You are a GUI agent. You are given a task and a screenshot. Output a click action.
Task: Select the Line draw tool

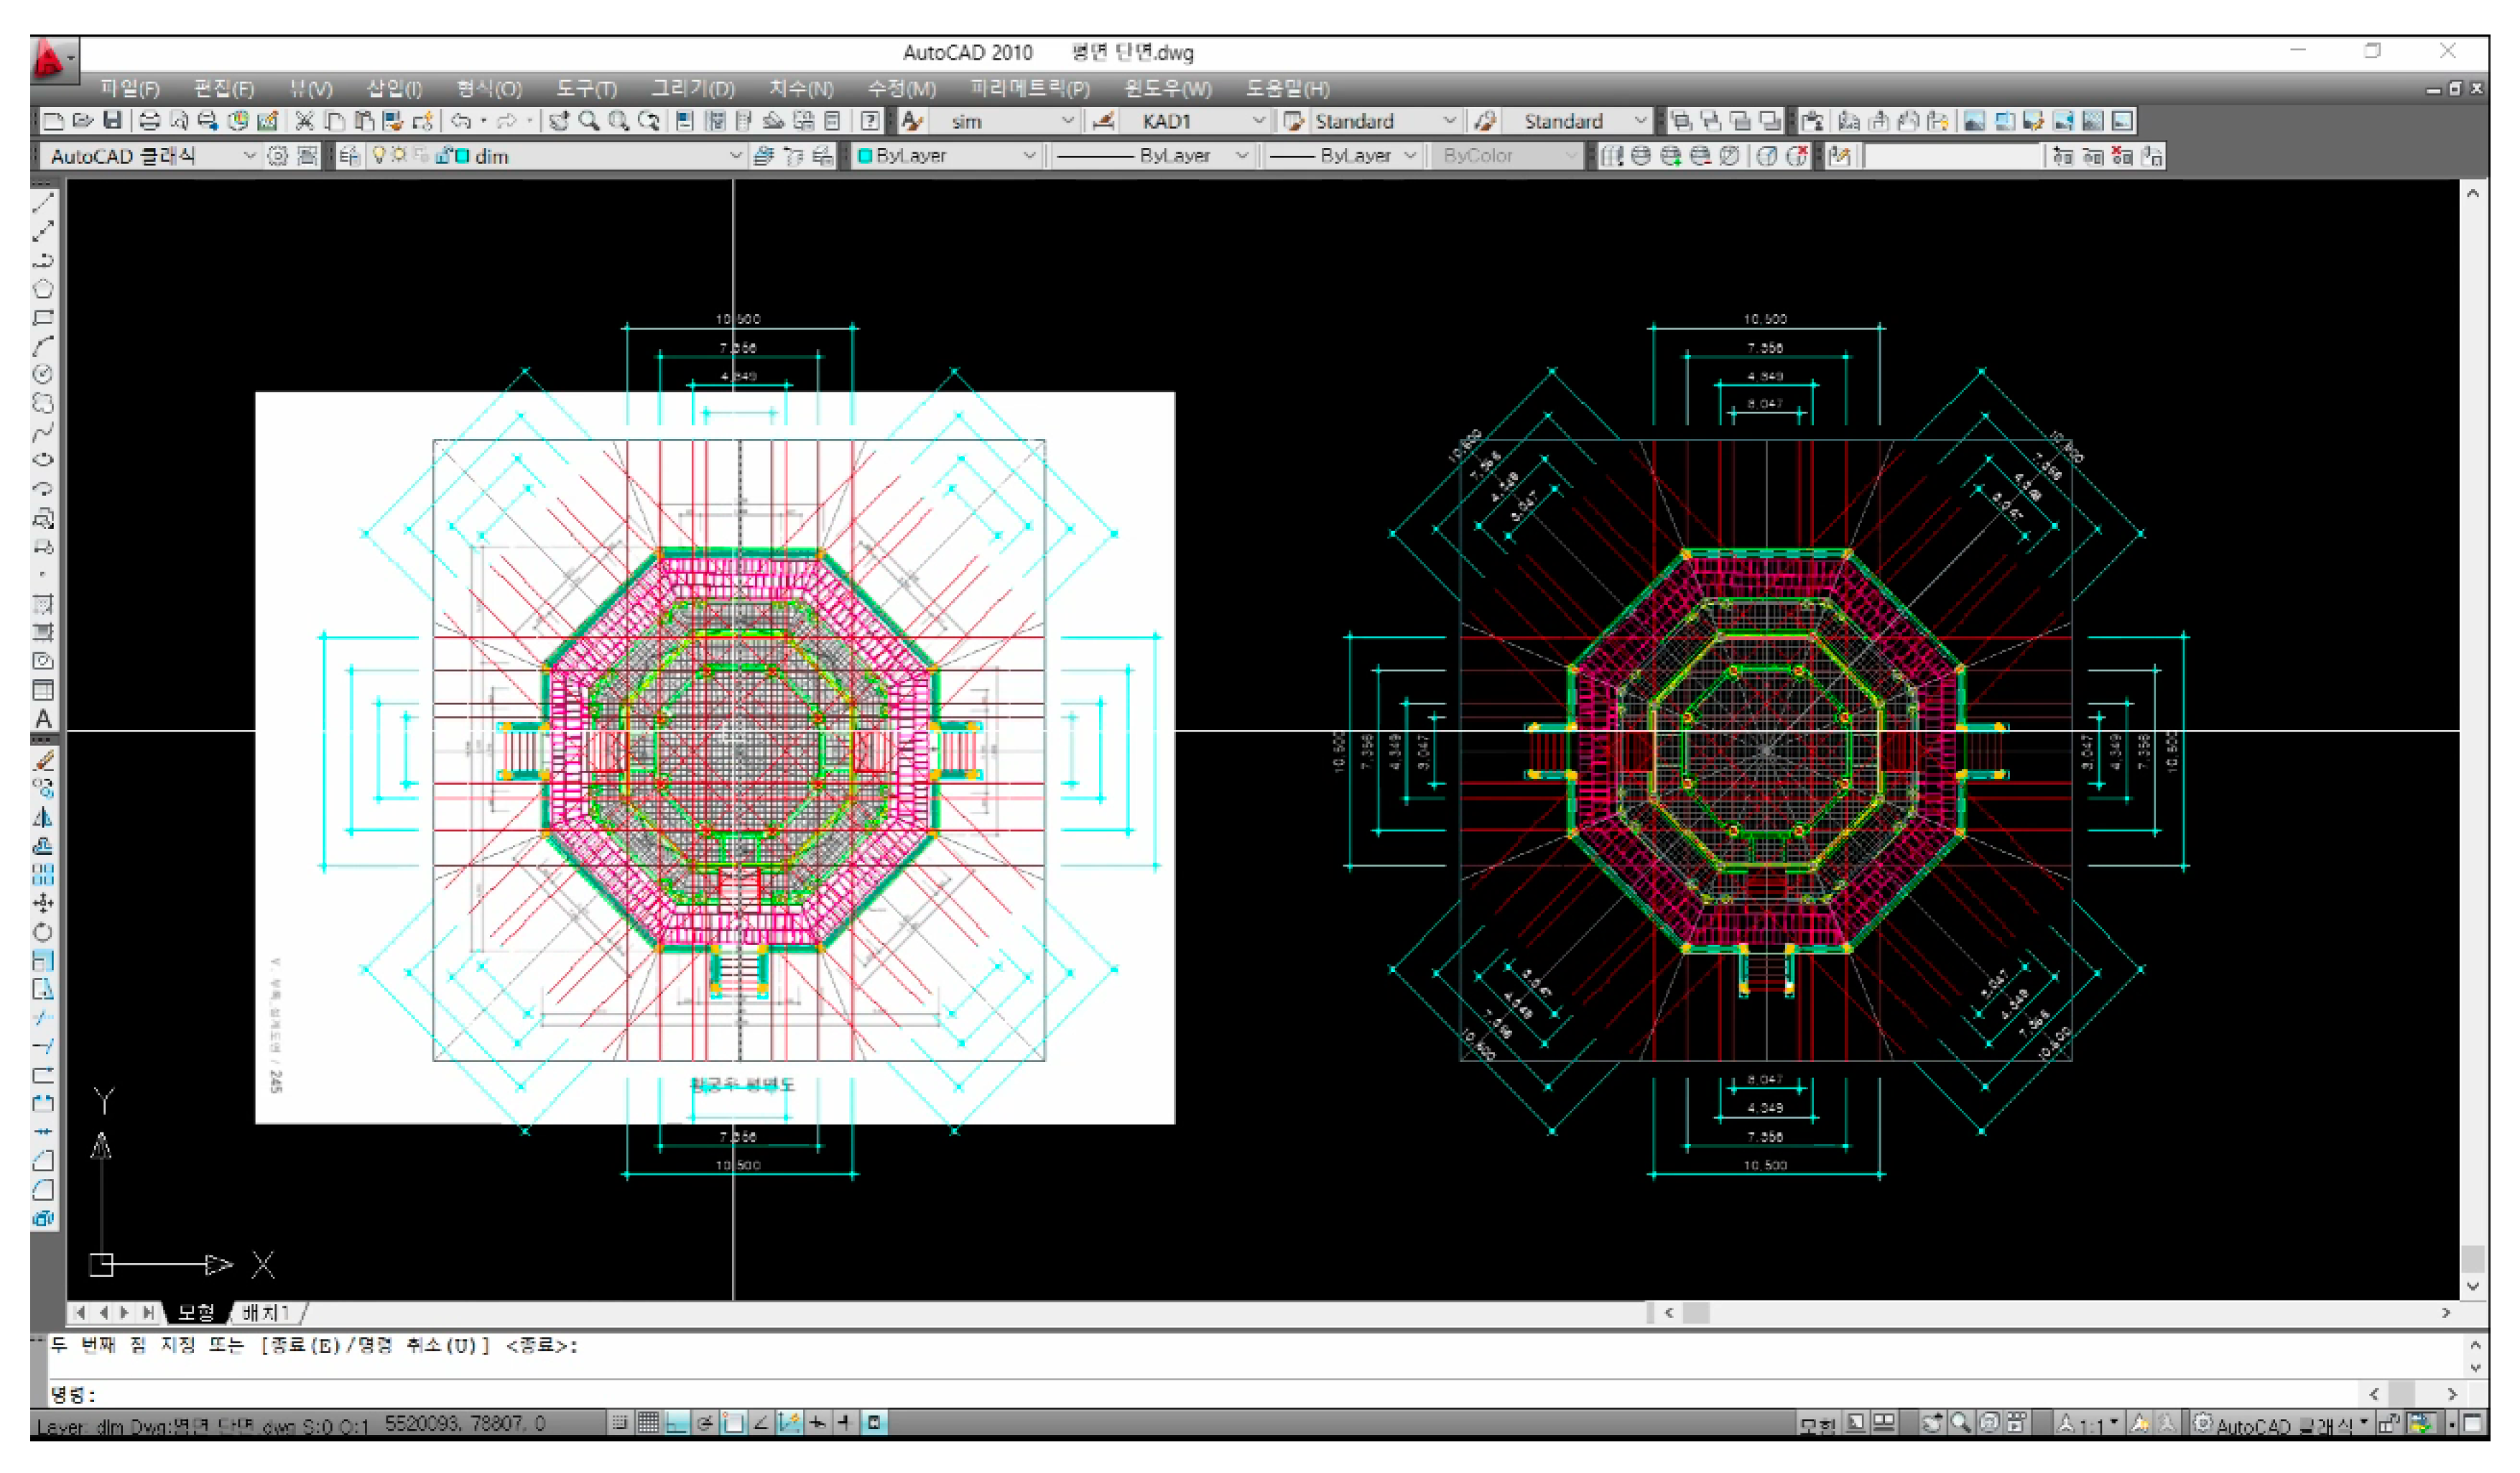pos(43,202)
